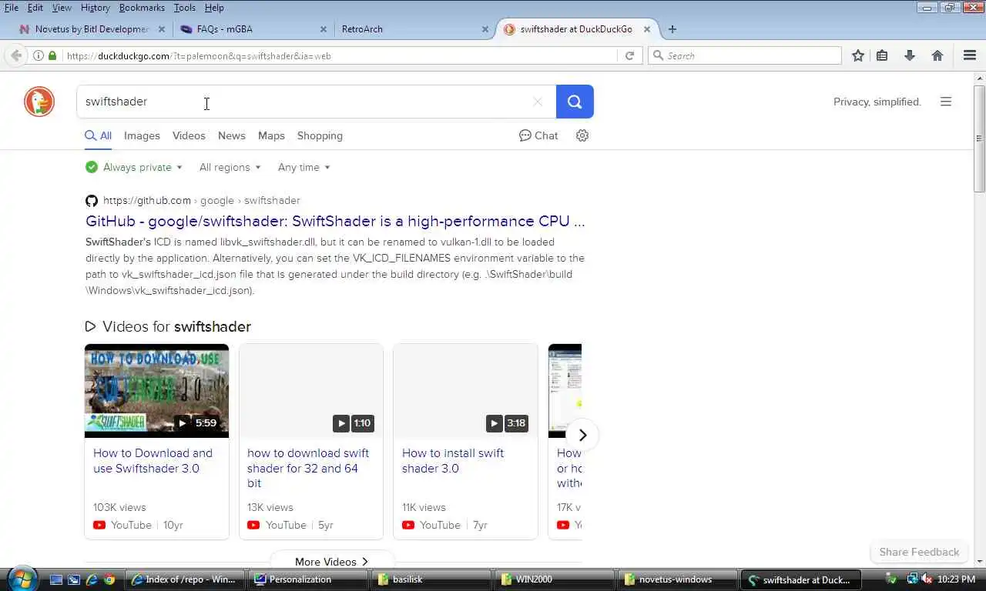This screenshot has width=986, height=591.
Task: Open the Tools menu
Action: pos(184,8)
